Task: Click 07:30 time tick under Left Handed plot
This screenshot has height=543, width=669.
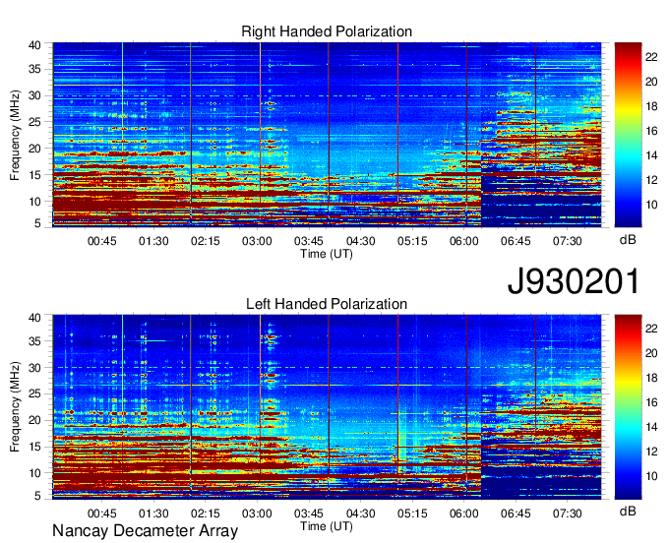Action: (x=567, y=513)
